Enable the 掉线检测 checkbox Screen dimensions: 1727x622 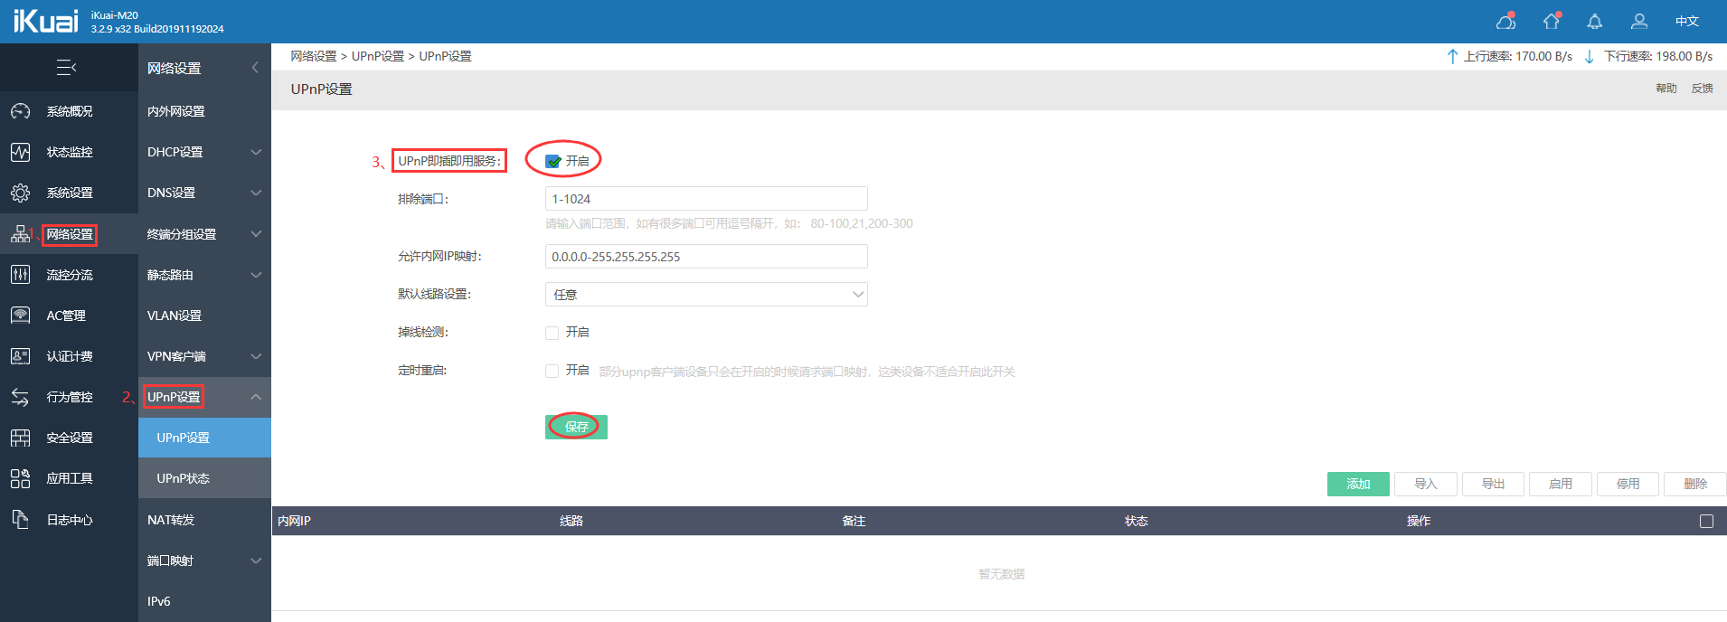(x=552, y=333)
